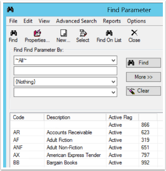Image resolution: width=166 pixels, height=171 pixels.
Task: Sort by the Code column header
Action: (27, 117)
